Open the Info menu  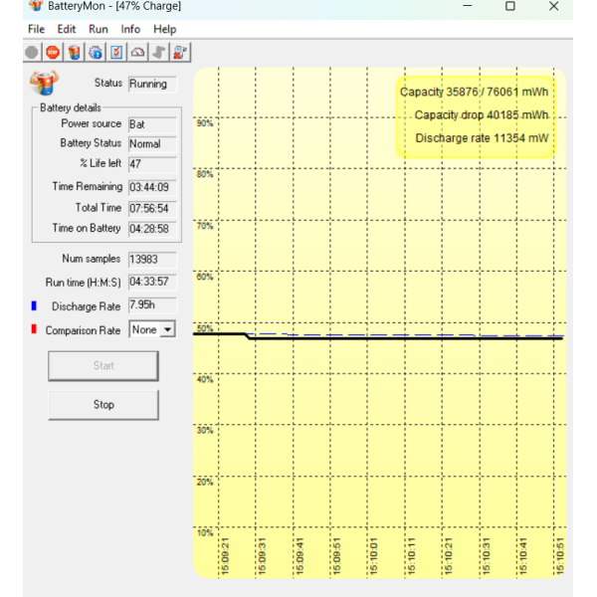[130, 29]
